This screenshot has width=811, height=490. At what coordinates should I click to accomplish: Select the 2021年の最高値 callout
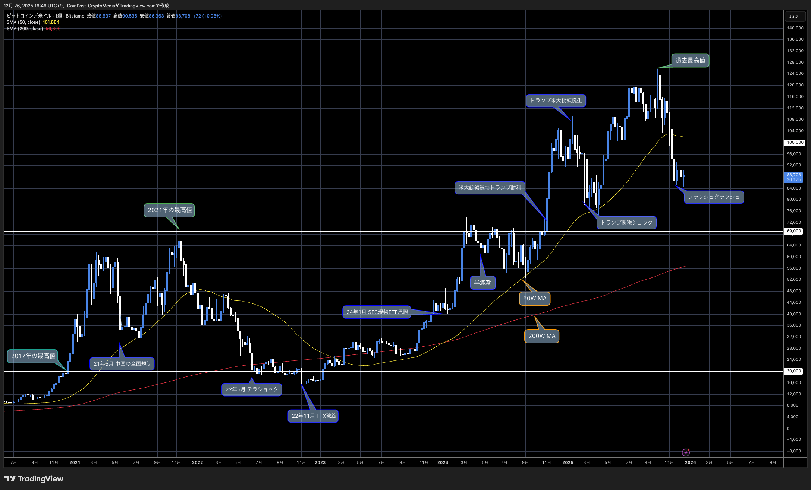point(170,210)
